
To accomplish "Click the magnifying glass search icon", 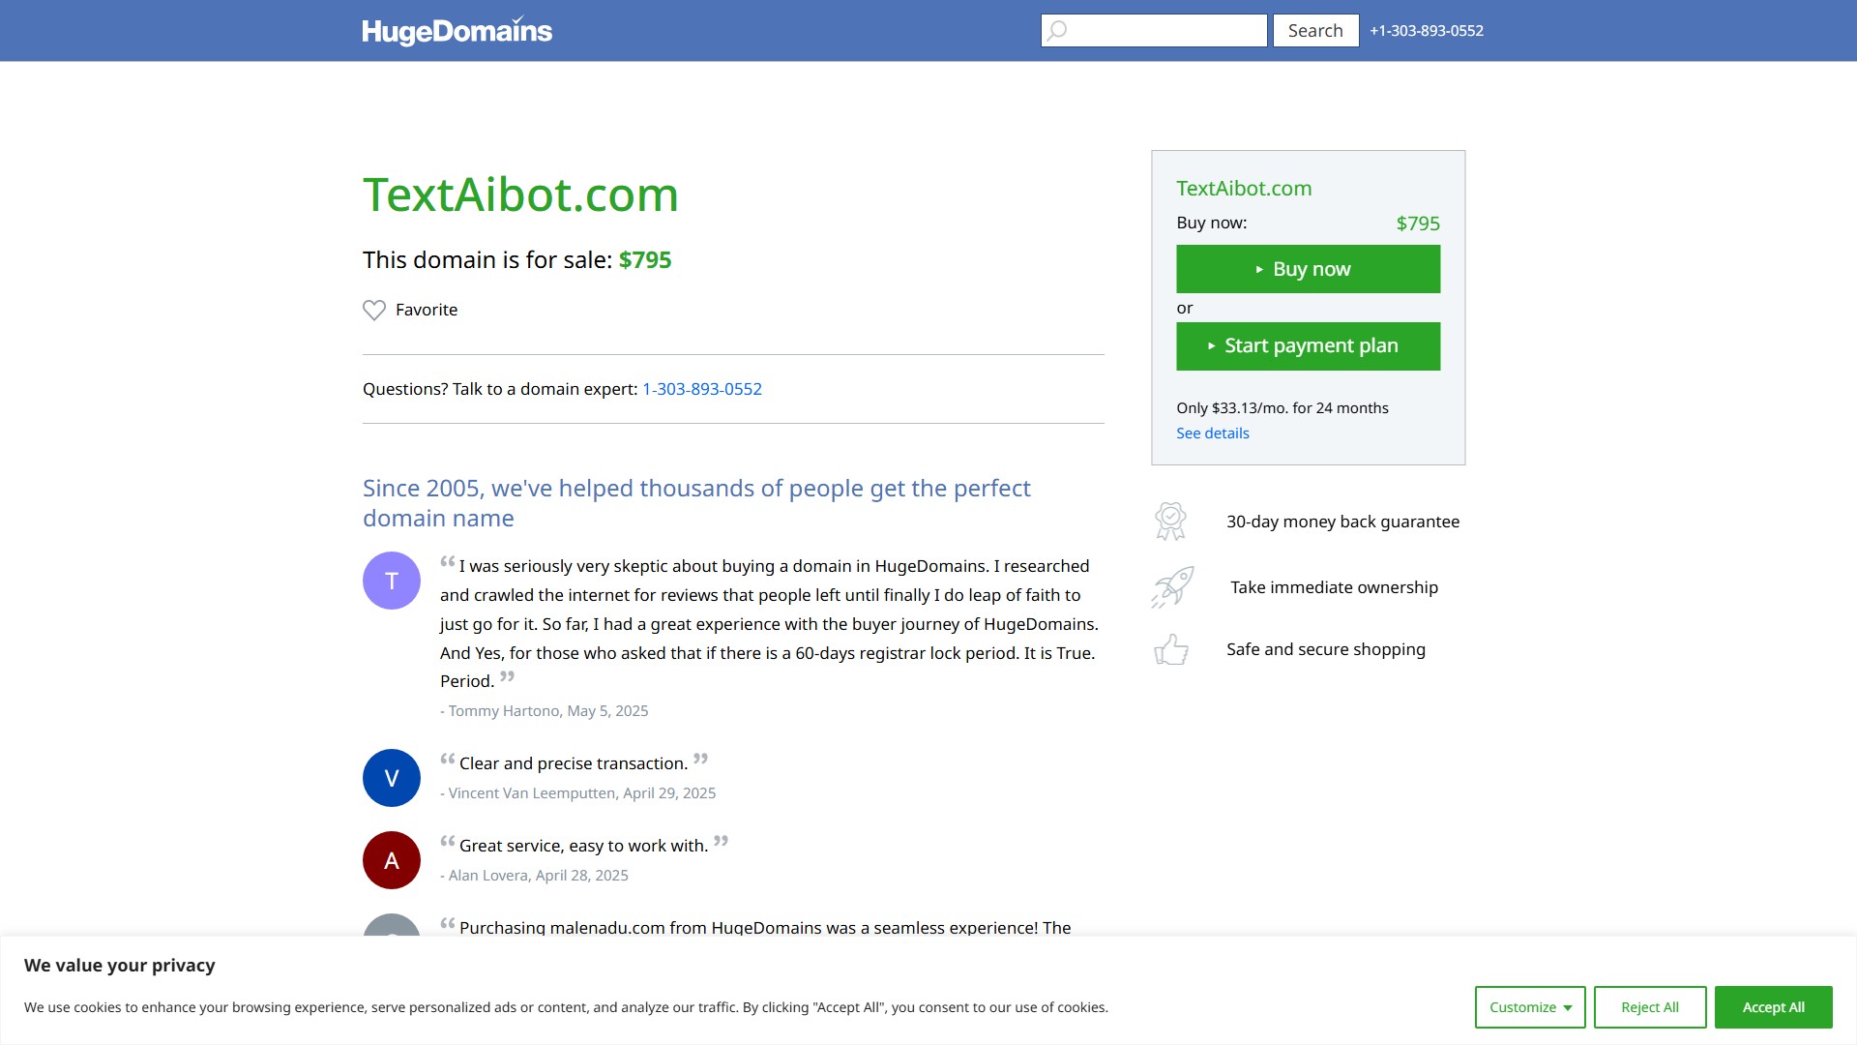I will [x=1056, y=30].
